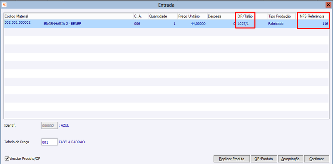Click the Replicar Produto button

[231, 159]
